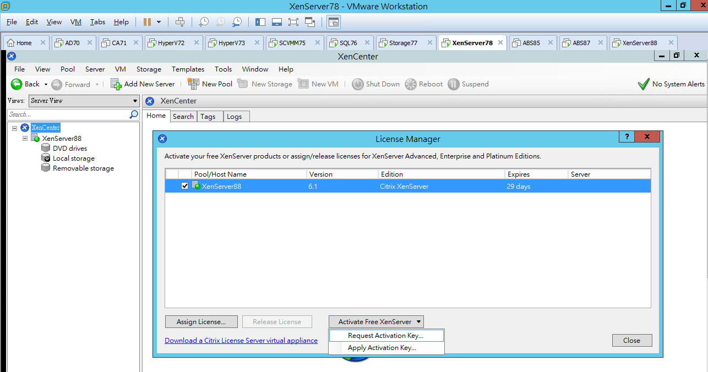Click the green Back arrow icon
Image resolution: width=708 pixels, height=372 pixels.
click(x=17, y=84)
